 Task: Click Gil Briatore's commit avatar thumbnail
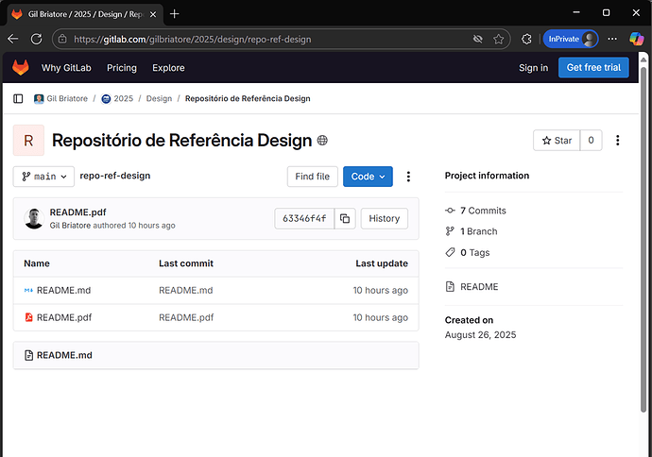(x=34, y=218)
